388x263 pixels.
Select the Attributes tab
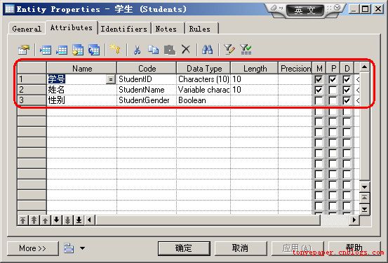(72, 27)
